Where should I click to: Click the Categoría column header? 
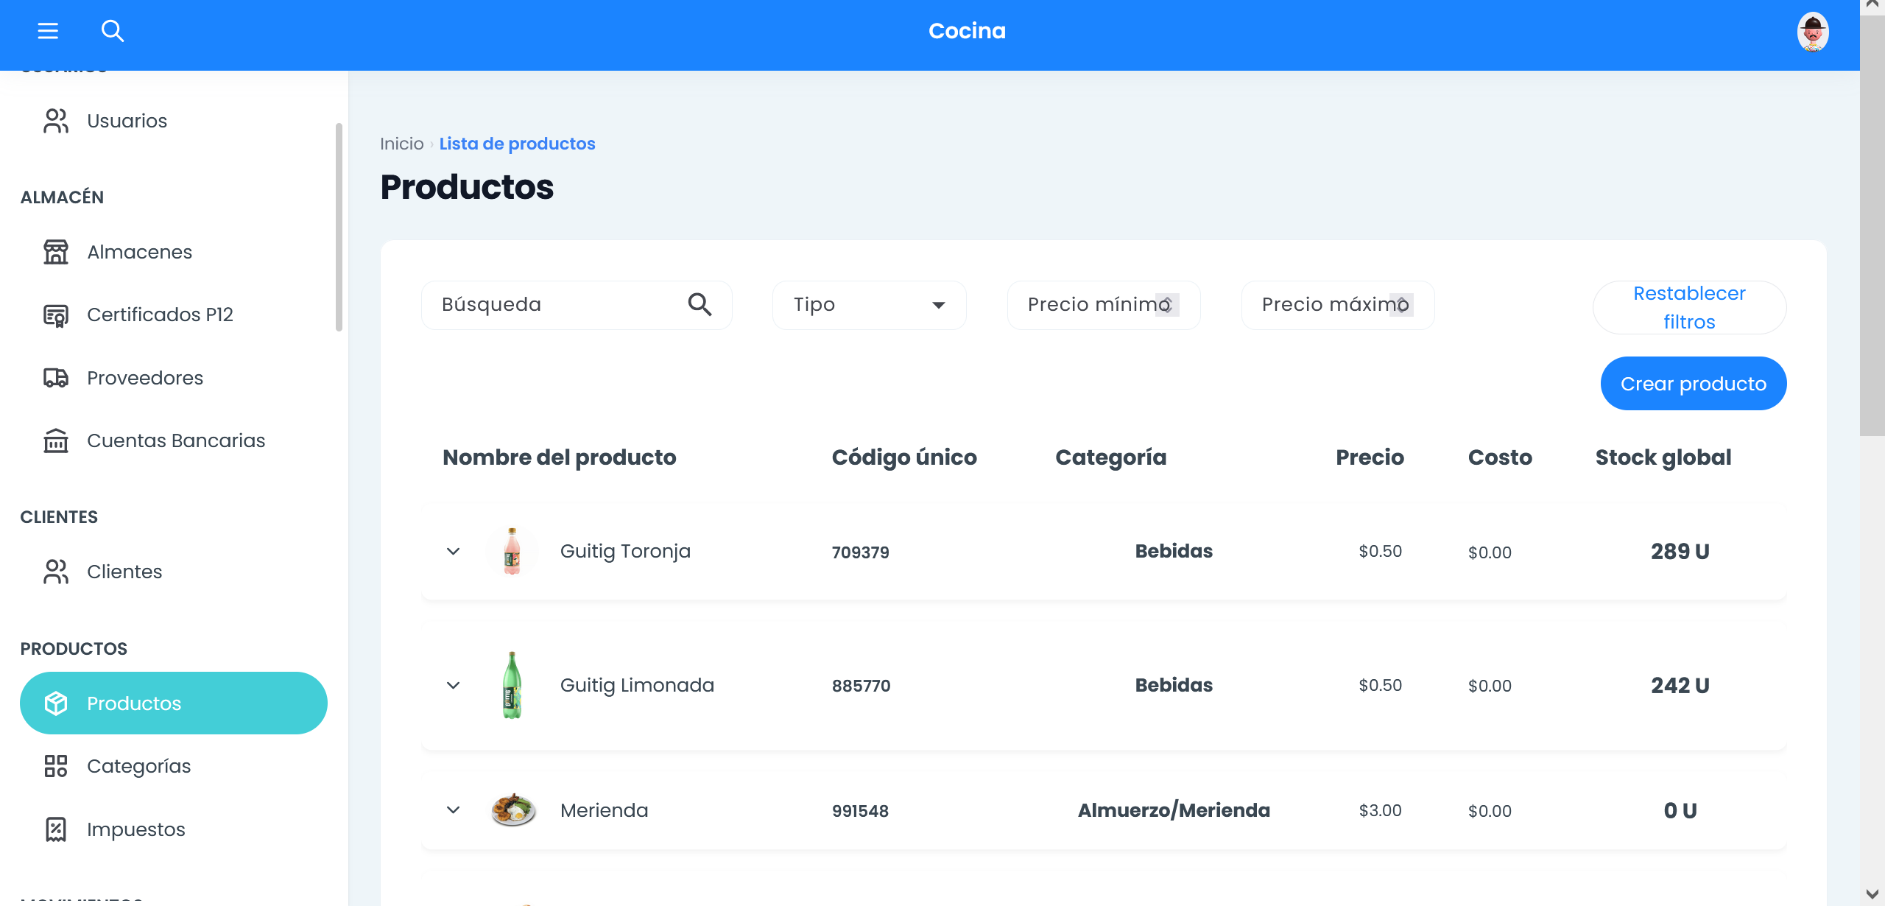point(1110,457)
